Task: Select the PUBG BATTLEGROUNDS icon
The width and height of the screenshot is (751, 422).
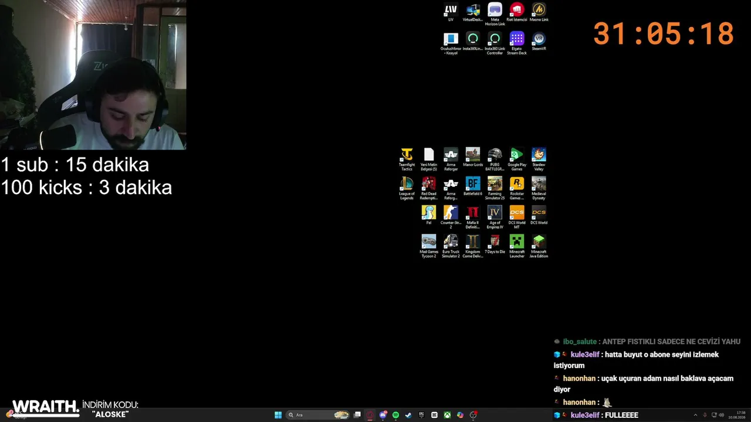Action: pos(495,159)
